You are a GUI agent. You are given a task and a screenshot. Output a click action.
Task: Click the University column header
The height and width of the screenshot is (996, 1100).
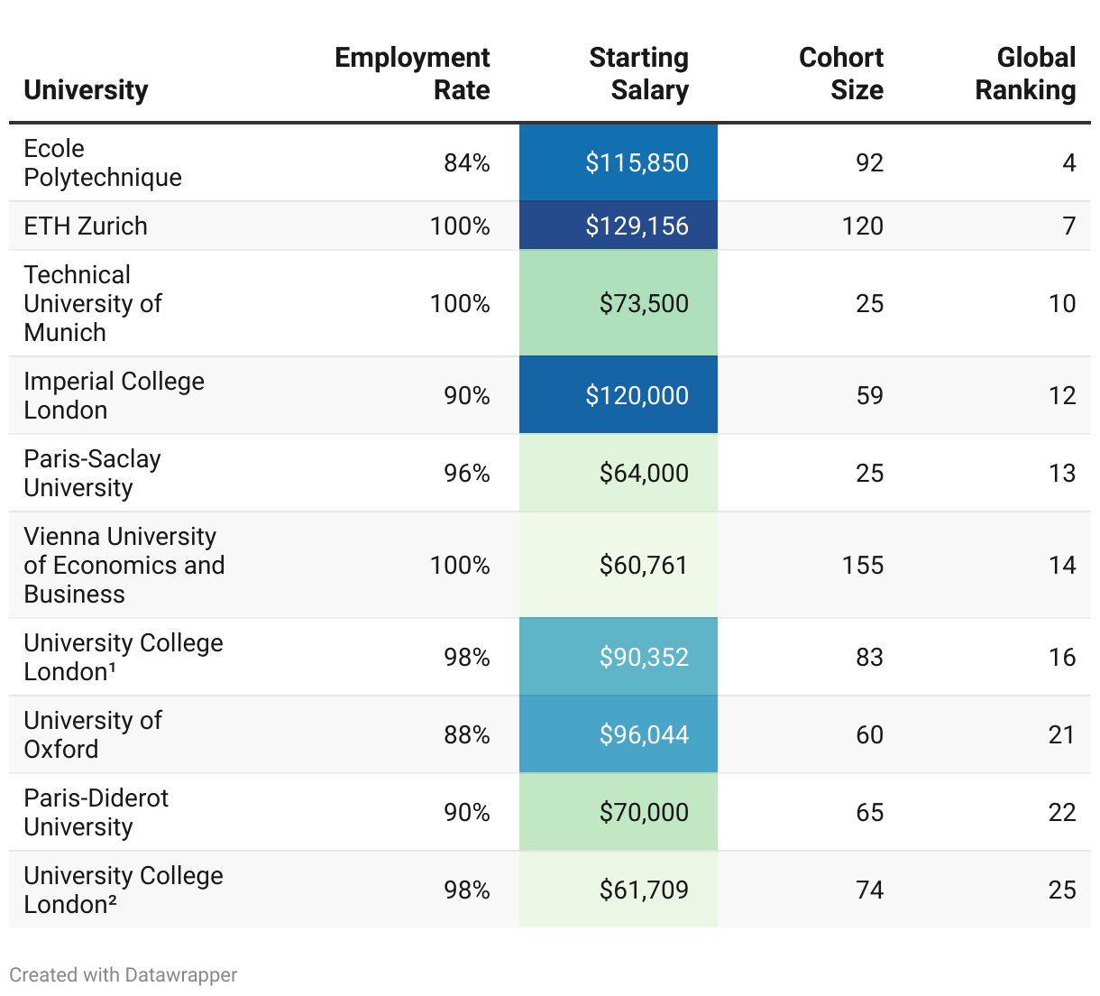(x=86, y=90)
